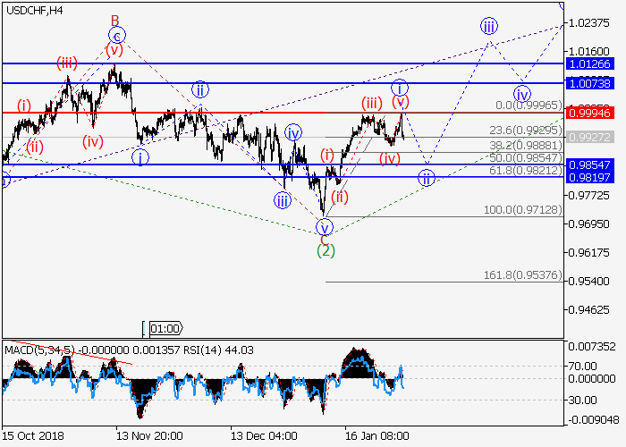Click the USDCHF,H4 chart title
Viewport: 626px width, 447px height.
38,9
